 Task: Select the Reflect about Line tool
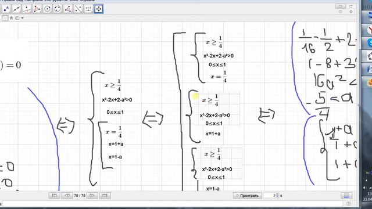(78, 9)
